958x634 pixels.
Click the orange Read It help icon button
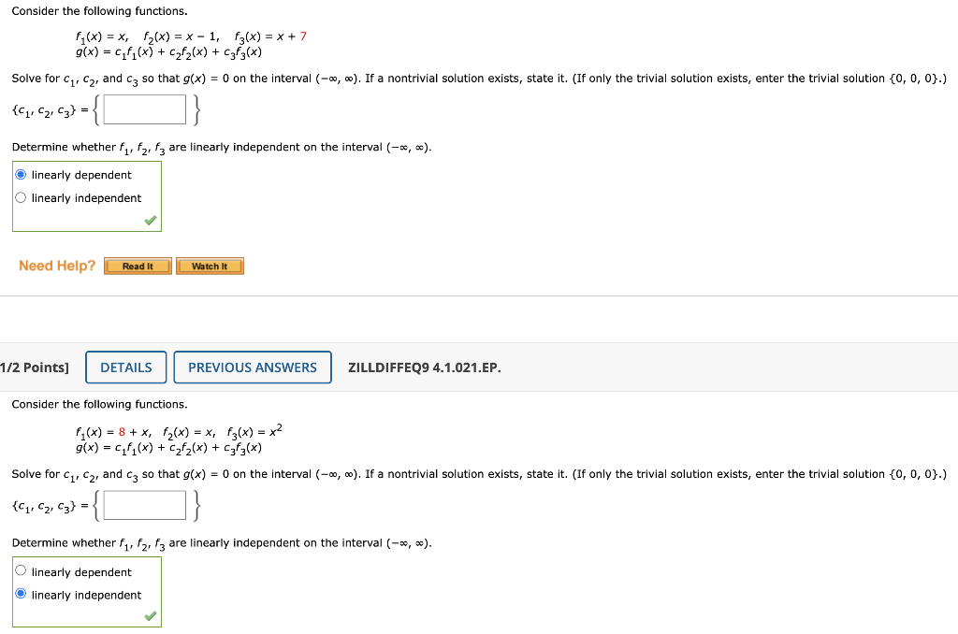(138, 266)
